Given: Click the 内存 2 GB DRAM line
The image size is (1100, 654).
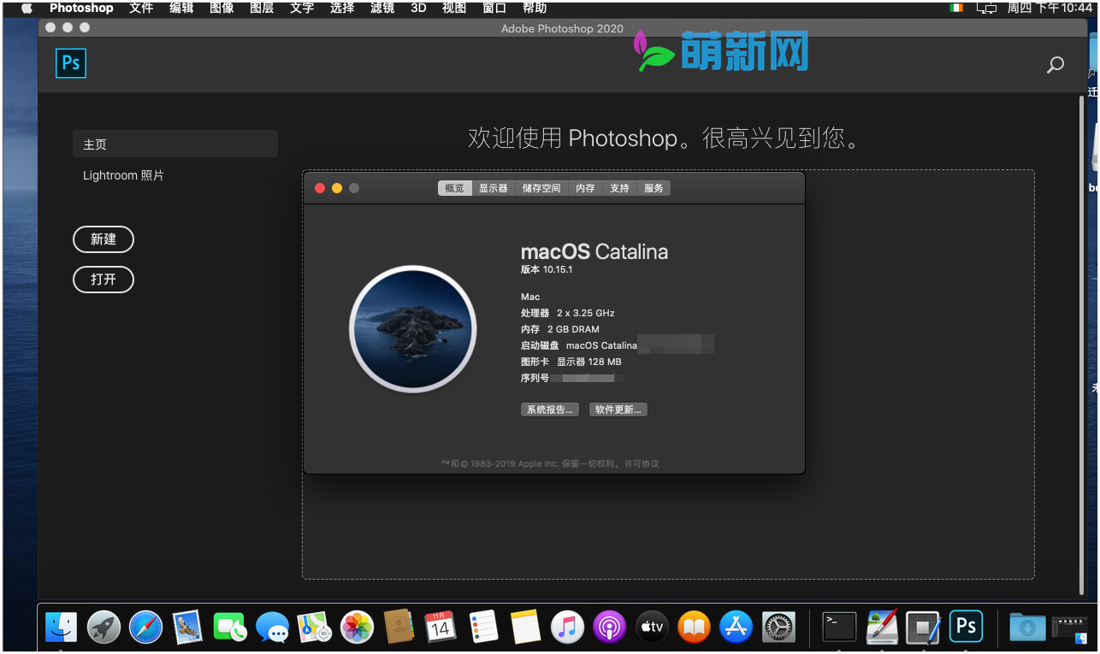Looking at the screenshot, I should (559, 329).
